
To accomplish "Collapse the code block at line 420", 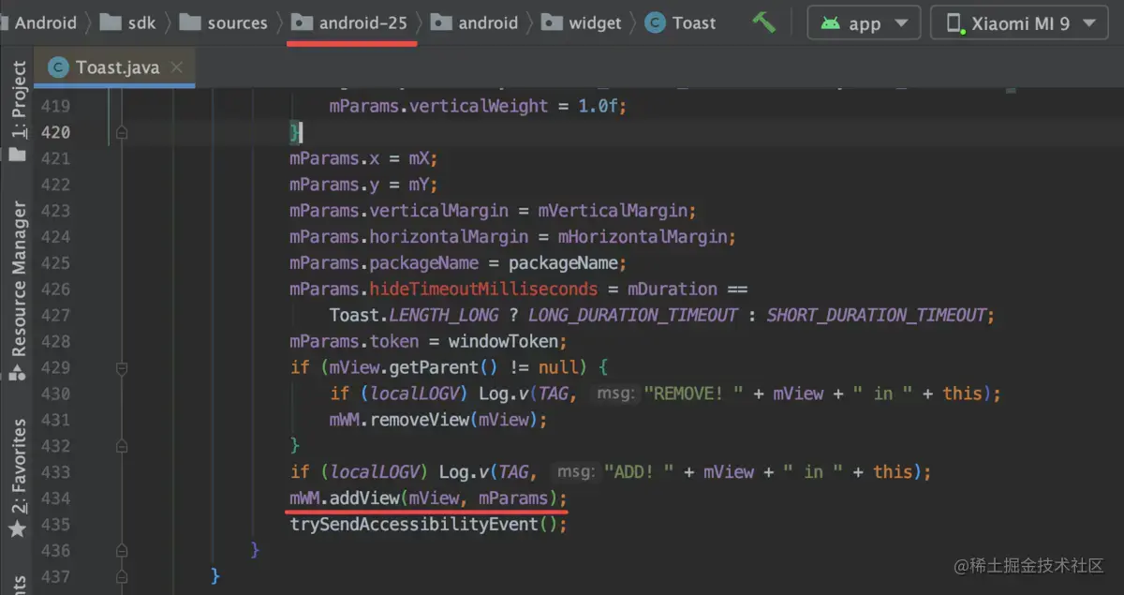I will [121, 133].
